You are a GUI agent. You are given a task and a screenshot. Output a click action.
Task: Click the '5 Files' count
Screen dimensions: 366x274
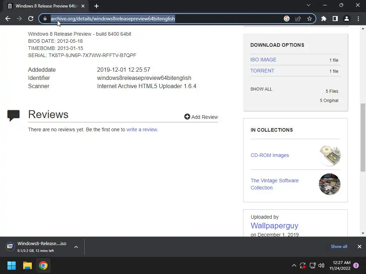click(332, 91)
